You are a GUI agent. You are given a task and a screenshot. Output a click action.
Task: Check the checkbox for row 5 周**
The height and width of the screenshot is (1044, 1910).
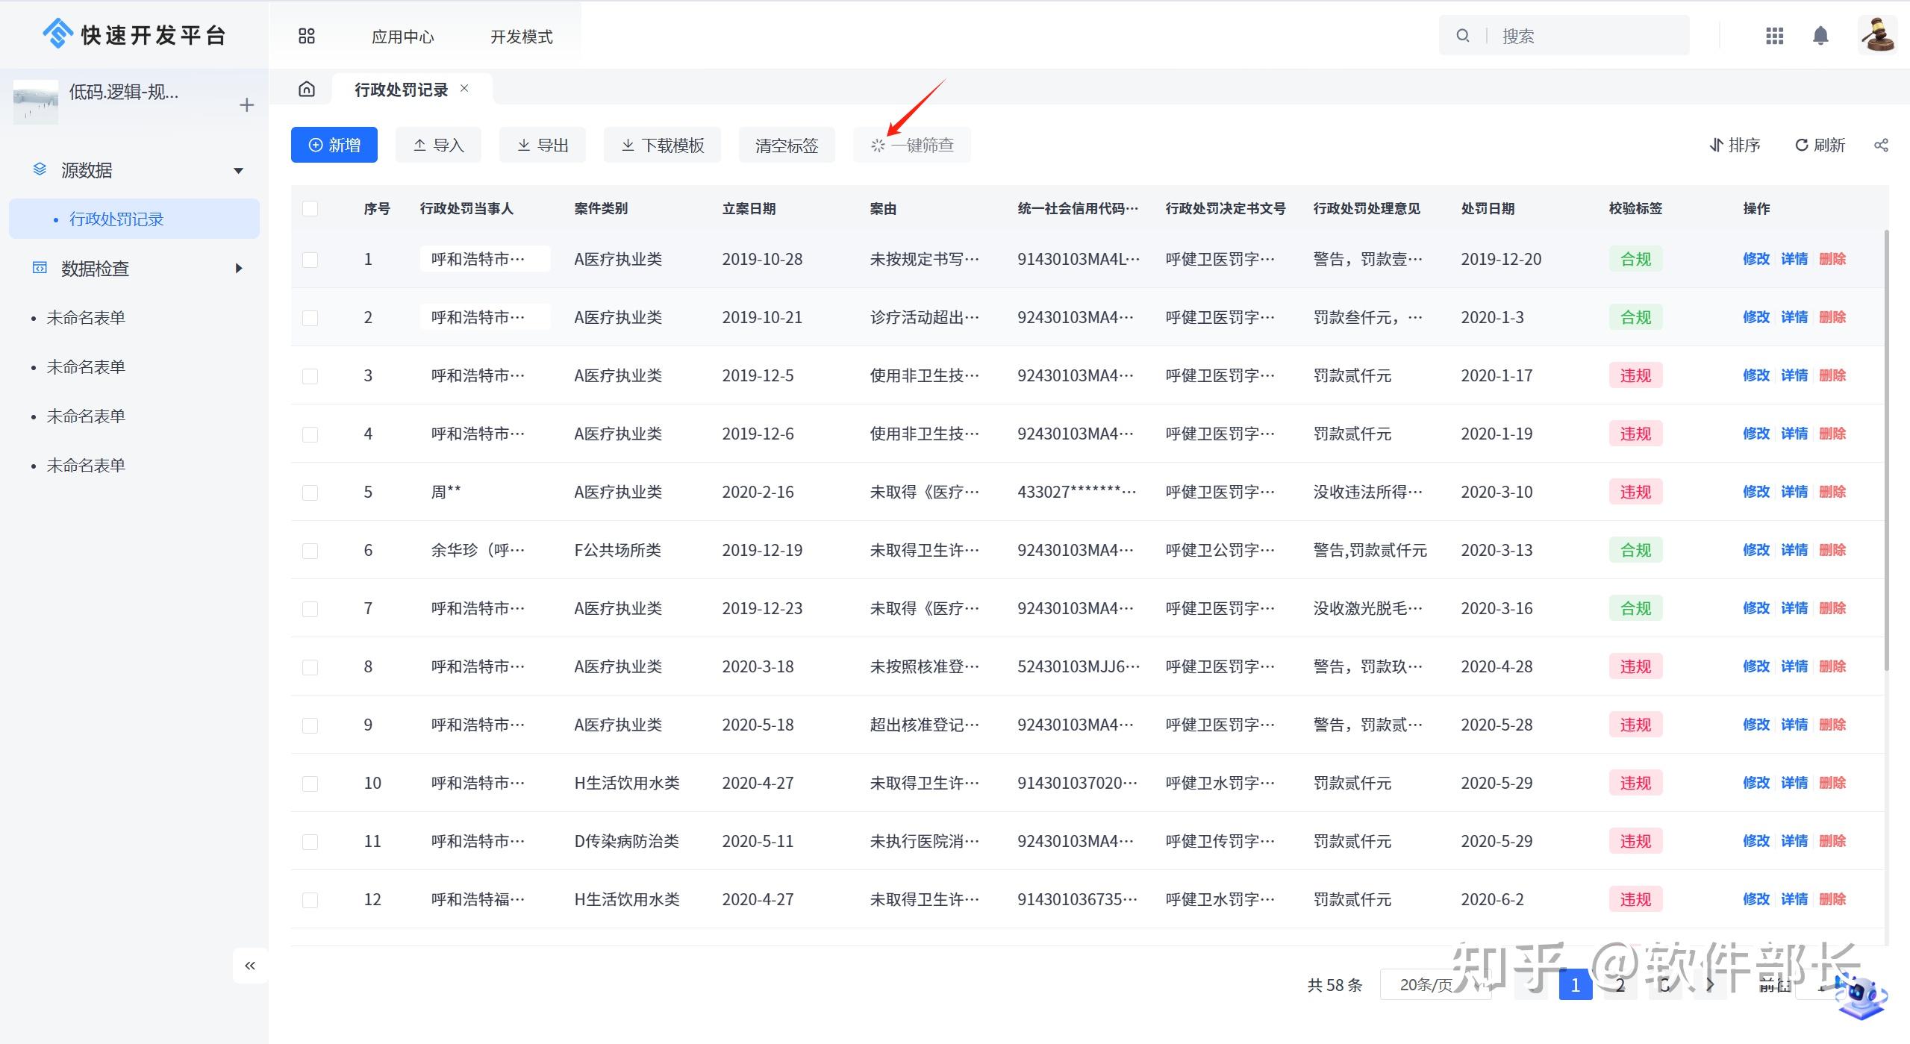pyautogui.click(x=310, y=492)
